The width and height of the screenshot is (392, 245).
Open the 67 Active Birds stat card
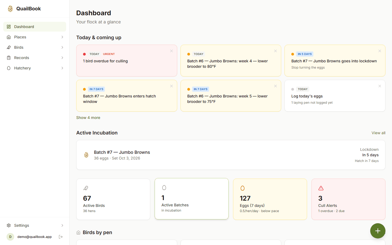coord(113,199)
